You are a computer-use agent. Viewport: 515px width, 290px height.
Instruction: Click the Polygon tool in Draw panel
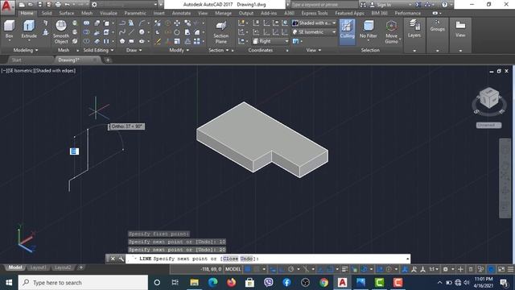[122, 41]
